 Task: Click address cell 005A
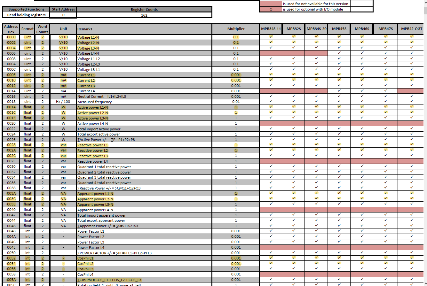click(x=11, y=280)
